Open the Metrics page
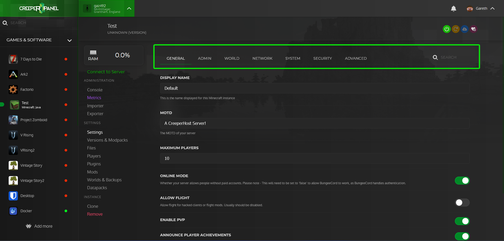The height and width of the screenshot is (241, 504). [94, 98]
